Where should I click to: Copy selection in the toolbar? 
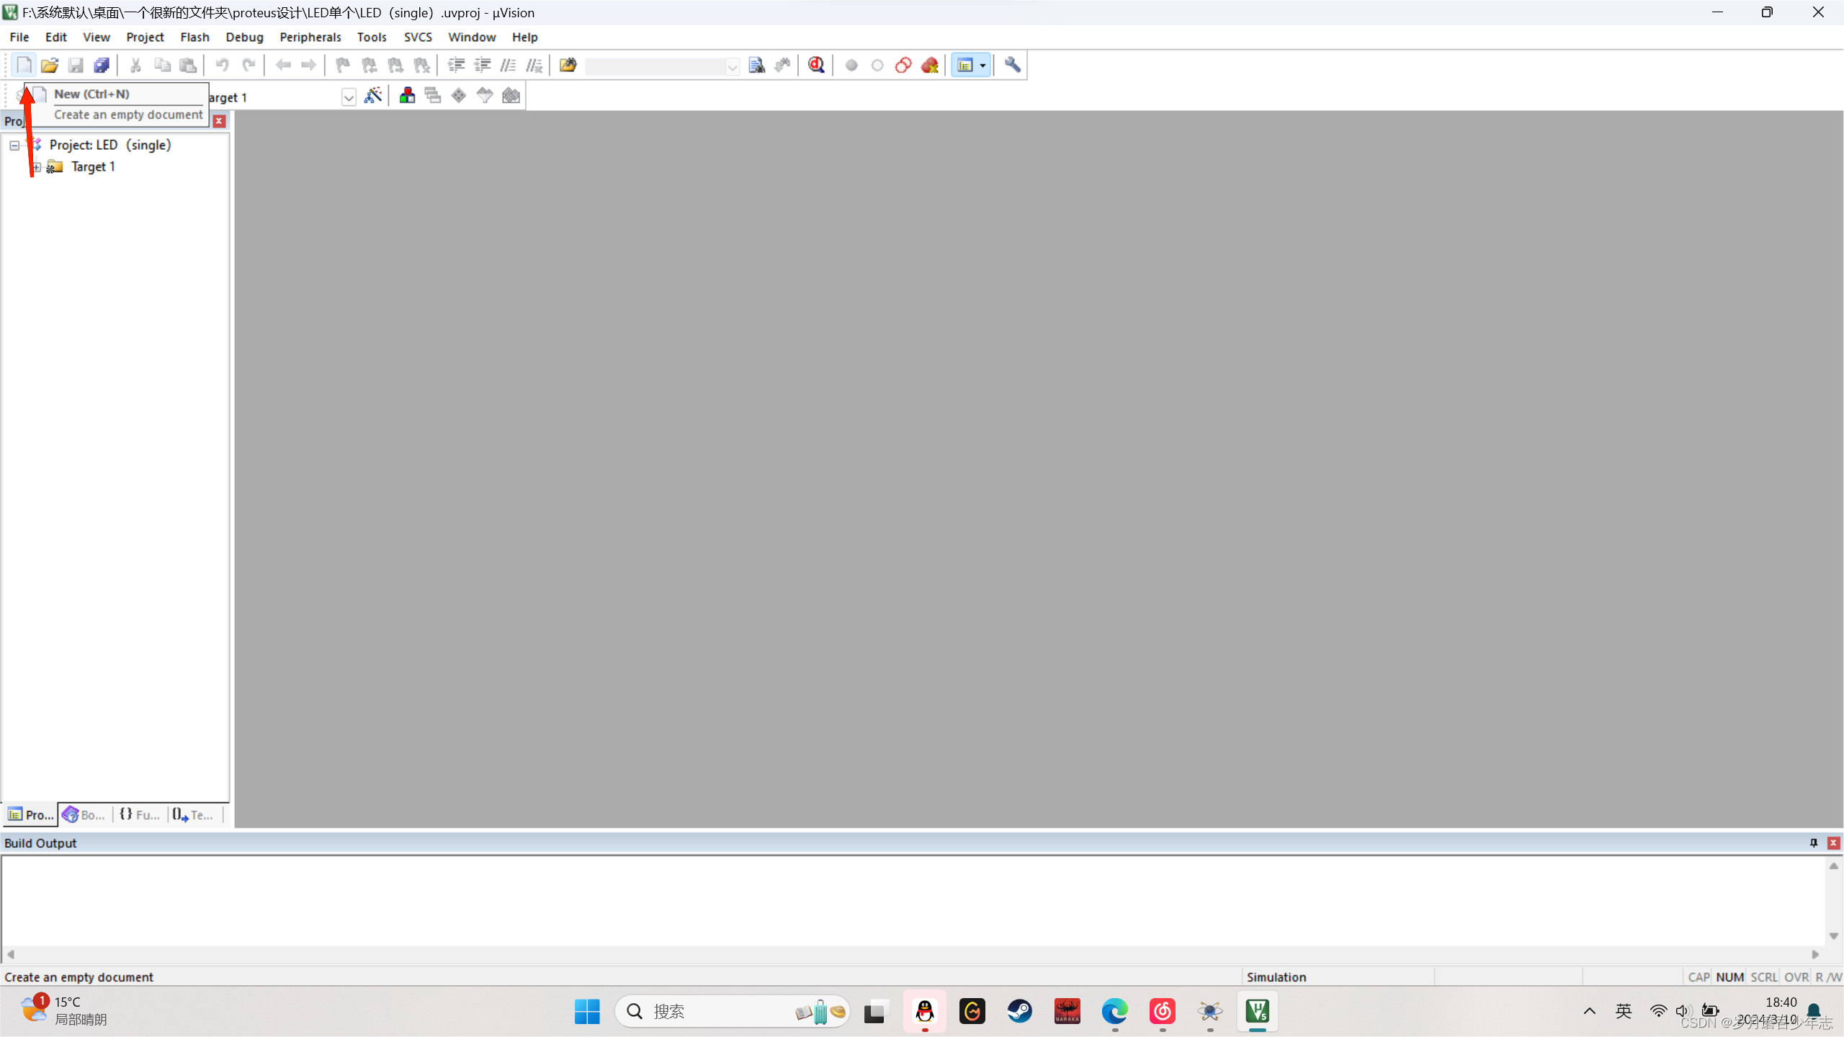tap(162, 66)
